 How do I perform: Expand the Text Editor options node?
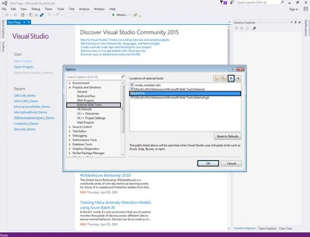click(70, 131)
